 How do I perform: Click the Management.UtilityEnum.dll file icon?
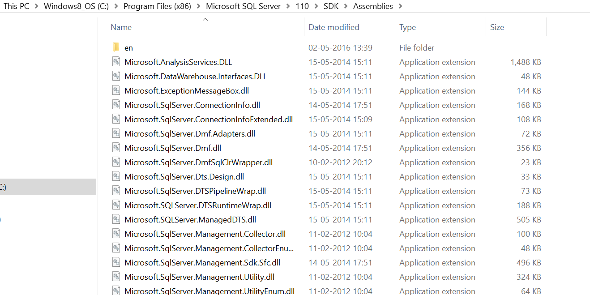(116, 291)
